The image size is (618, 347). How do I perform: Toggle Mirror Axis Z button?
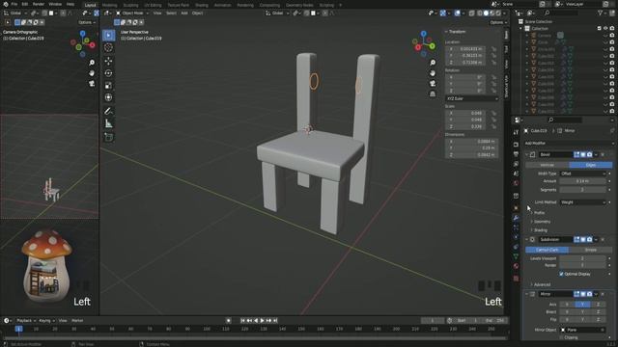tap(598, 305)
